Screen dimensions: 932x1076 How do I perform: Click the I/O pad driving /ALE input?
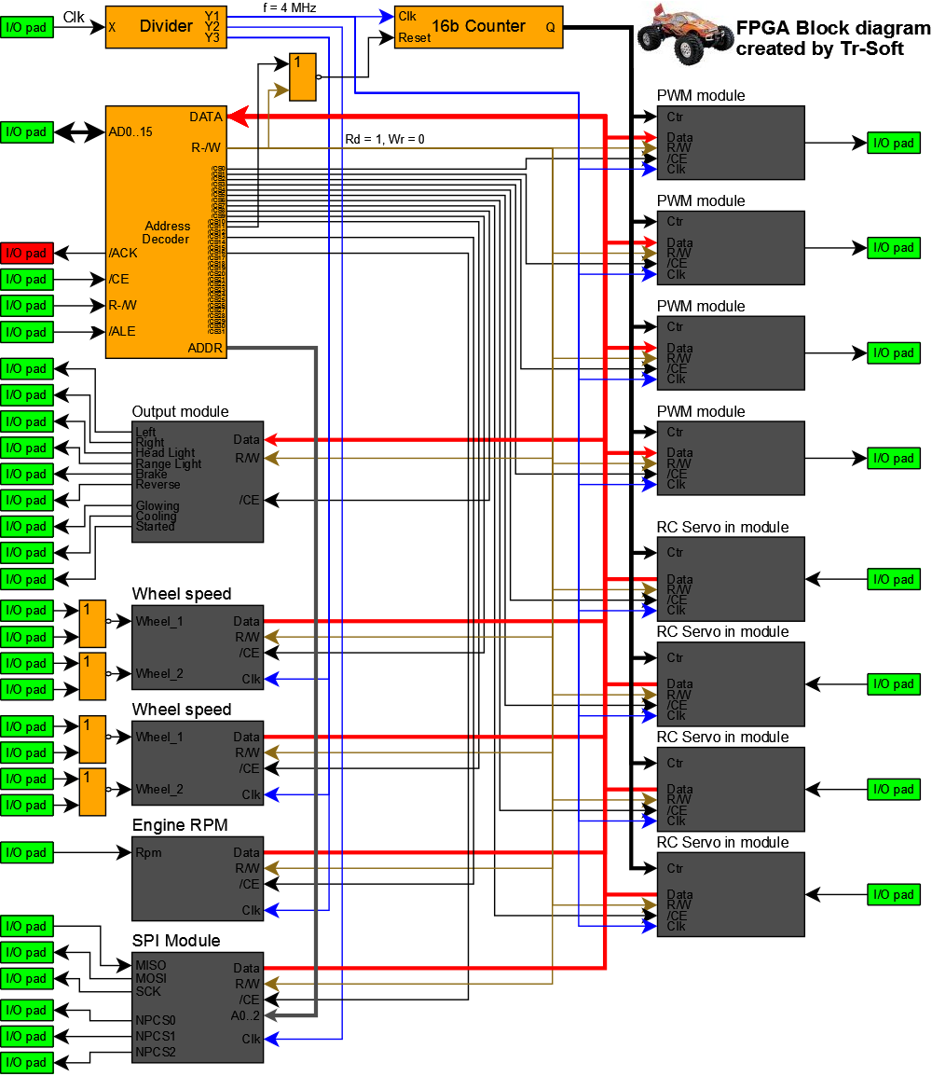pos(27,332)
